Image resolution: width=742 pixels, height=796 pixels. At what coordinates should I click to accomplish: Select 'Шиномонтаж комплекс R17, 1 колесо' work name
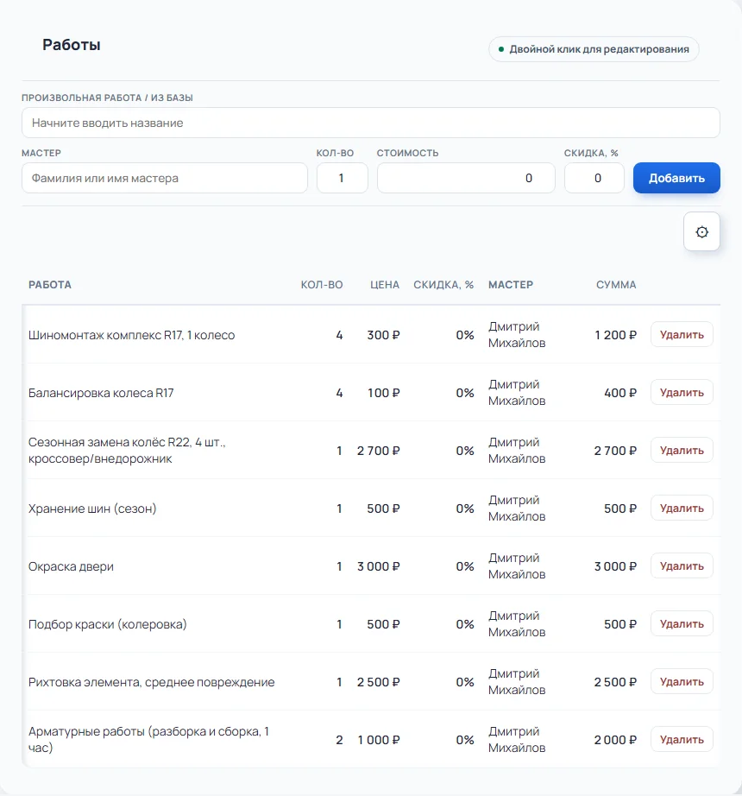131,335
